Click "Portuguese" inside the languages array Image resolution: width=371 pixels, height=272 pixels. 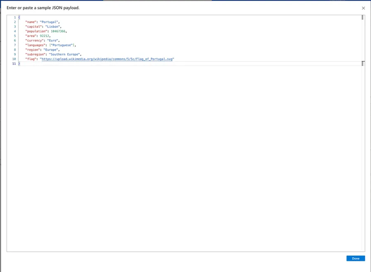pos(62,45)
